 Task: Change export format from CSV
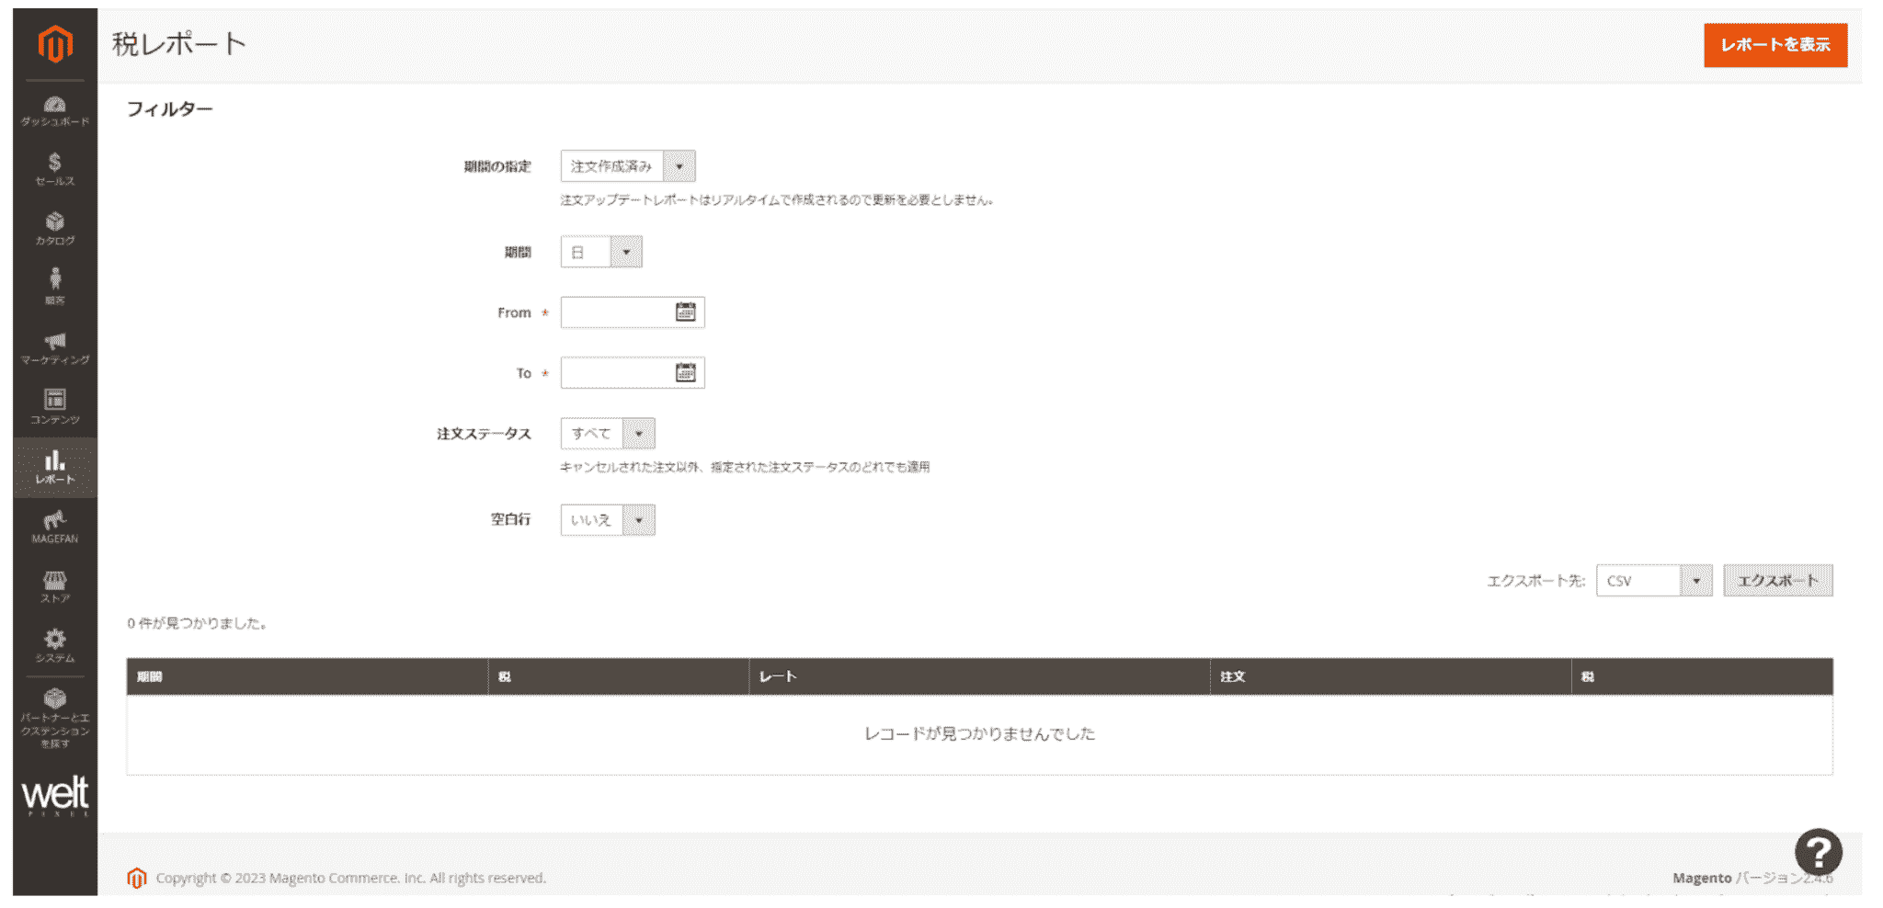point(1697,580)
